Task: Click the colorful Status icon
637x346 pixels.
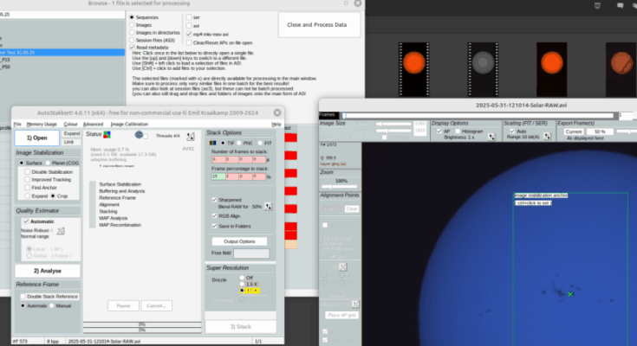Action: tap(107, 134)
